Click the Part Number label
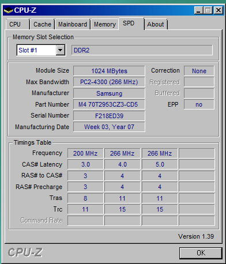The image size is (226, 264). point(52,104)
